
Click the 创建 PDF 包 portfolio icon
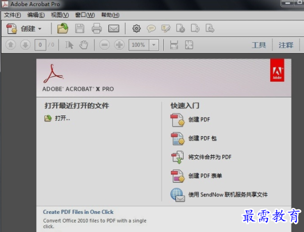(177, 139)
